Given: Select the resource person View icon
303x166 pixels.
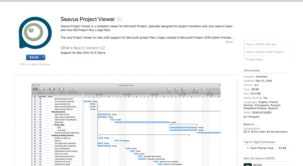Looking at the screenshot, I should click(x=44, y=89).
